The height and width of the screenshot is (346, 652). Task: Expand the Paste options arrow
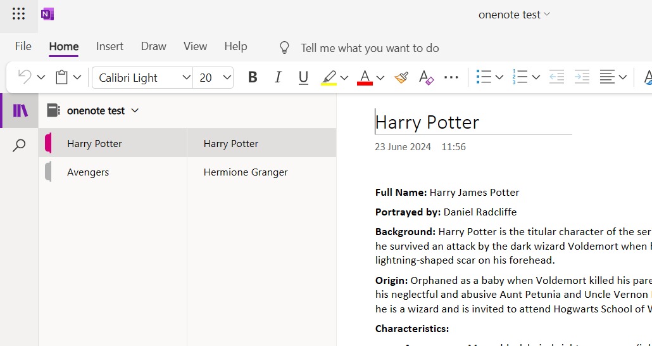pyautogui.click(x=77, y=77)
